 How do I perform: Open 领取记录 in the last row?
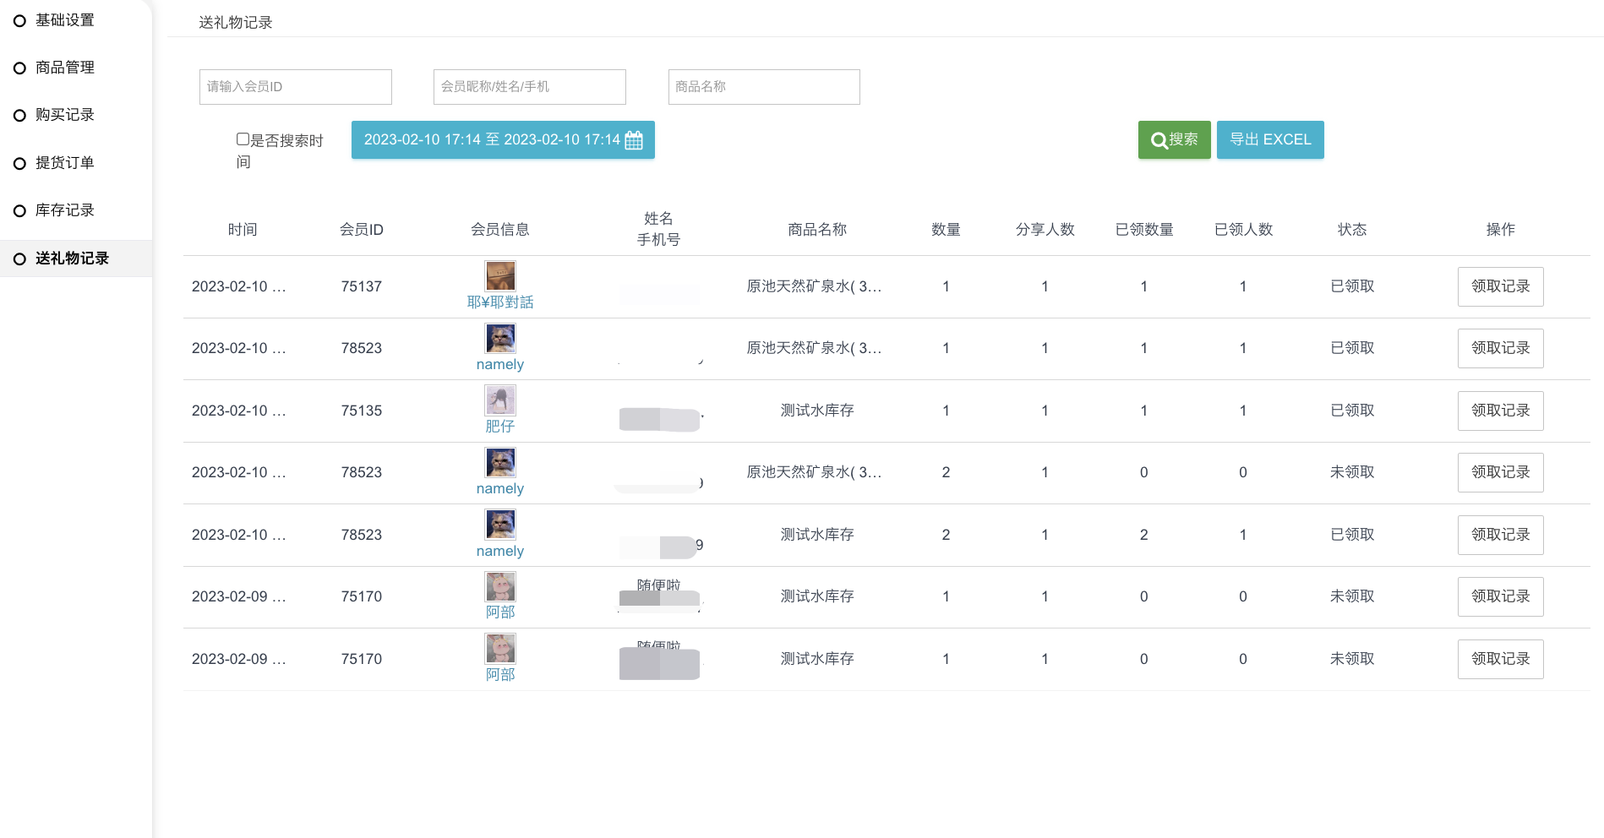coord(1500,659)
